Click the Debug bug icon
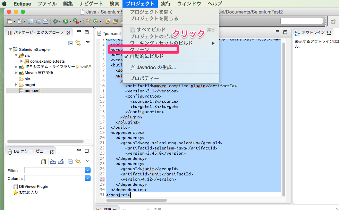This screenshot has height=210, width=339. (56, 21)
